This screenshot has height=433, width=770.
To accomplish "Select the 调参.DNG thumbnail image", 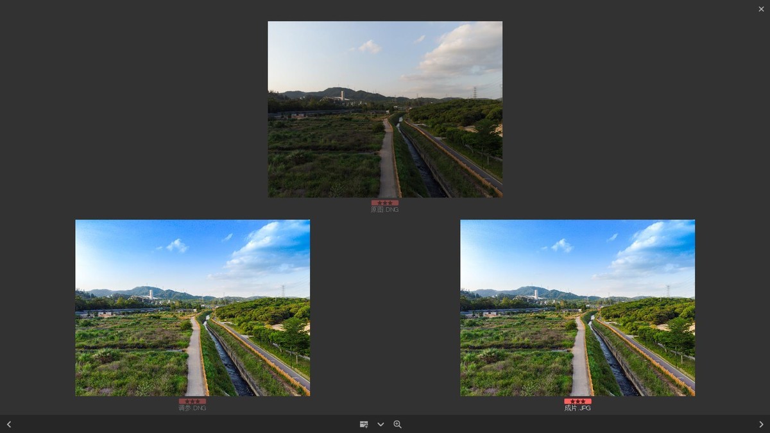I will click(193, 308).
